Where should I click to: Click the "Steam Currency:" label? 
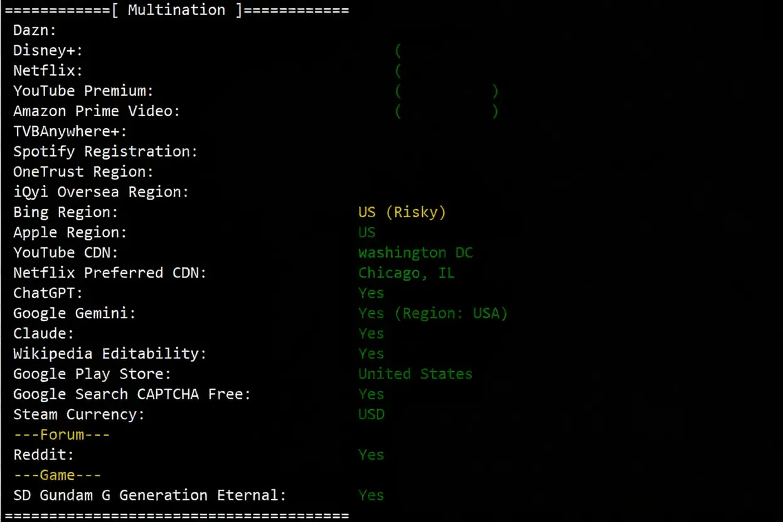click(79, 414)
